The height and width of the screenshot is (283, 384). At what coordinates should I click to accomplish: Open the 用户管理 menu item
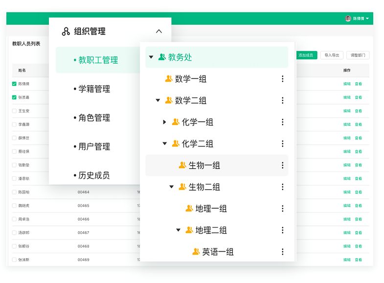point(94,147)
